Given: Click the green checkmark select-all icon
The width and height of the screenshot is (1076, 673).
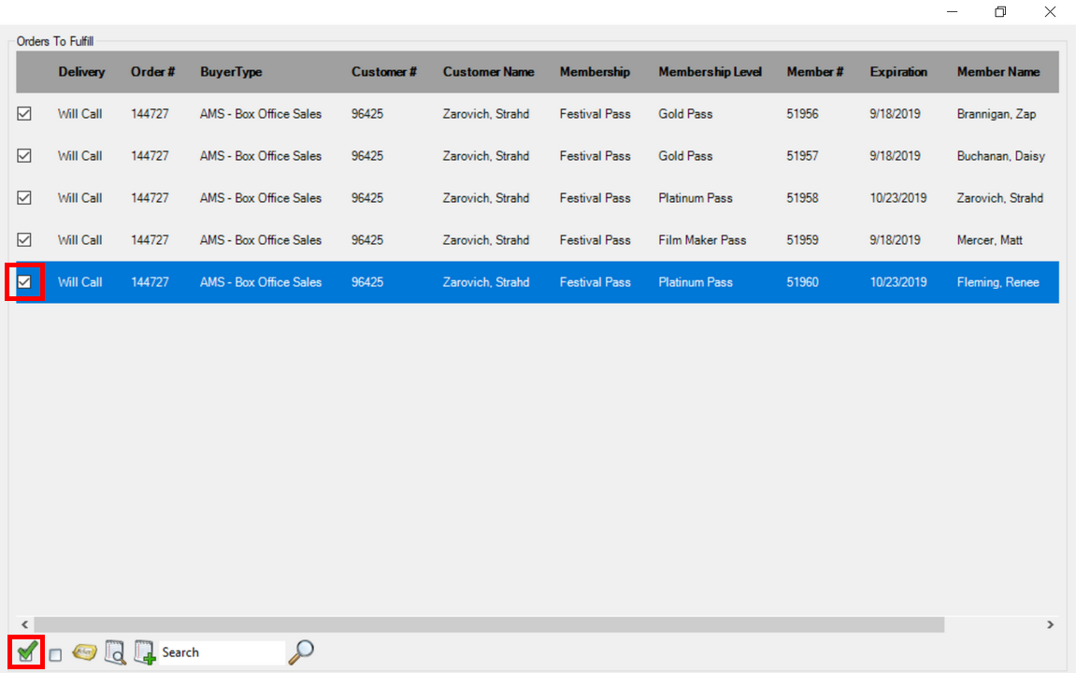Looking at the screenshot, I should click(27, 652).
